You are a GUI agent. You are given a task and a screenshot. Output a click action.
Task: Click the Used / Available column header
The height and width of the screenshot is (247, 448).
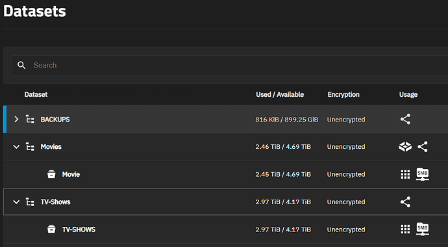pyautogui.click(x=280, y=95)
